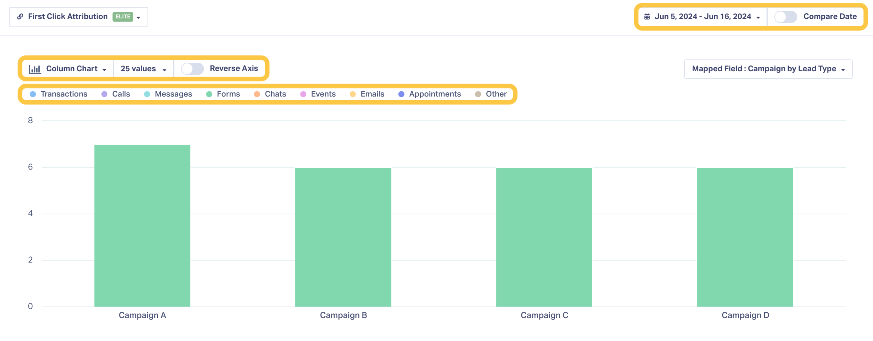The width and height of the screenshot is (873, 341).
Task: Click the Campaign A axis label
Action: click(x=142, y=315)
